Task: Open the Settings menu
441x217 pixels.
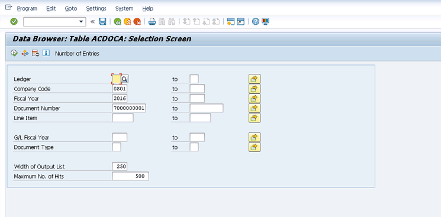Action: (x=96, y=9)
